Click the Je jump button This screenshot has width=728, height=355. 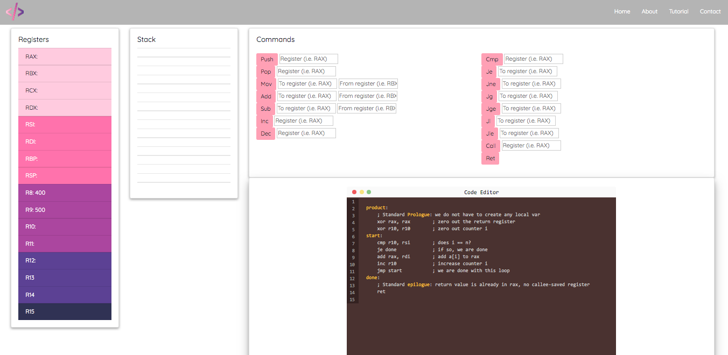[489, 72]
